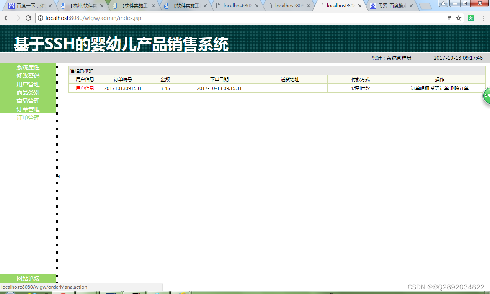The height and width of the screenshot is (294, 490).
Task: Open 商品管理 in the sidebar
Action: 28,101
